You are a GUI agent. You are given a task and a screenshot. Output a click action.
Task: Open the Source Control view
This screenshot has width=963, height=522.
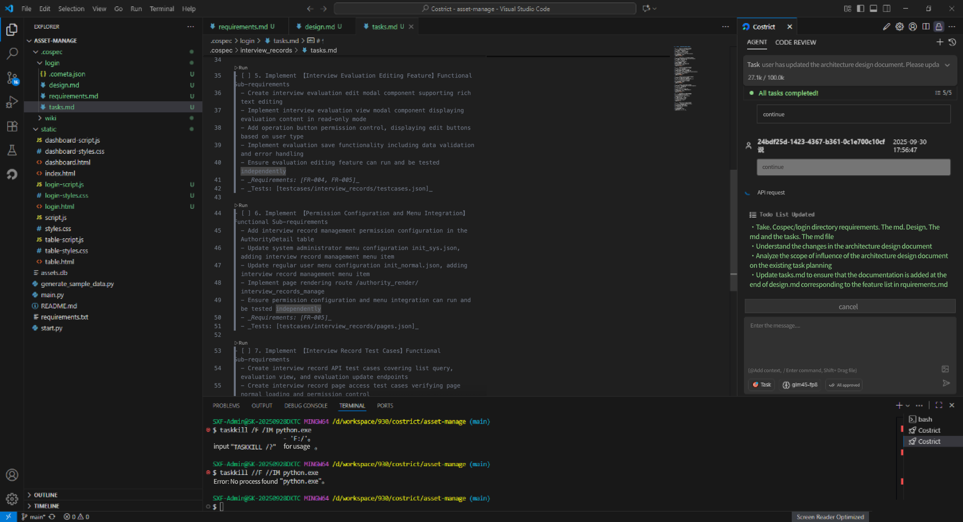(12, 78)
